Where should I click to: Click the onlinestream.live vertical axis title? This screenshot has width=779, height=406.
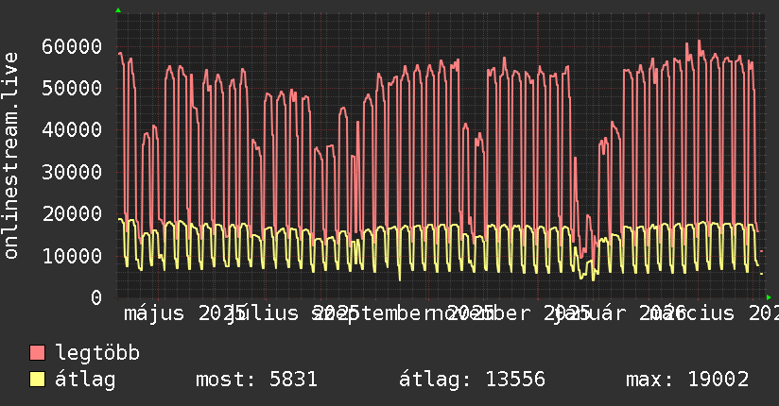click(10, 156)
